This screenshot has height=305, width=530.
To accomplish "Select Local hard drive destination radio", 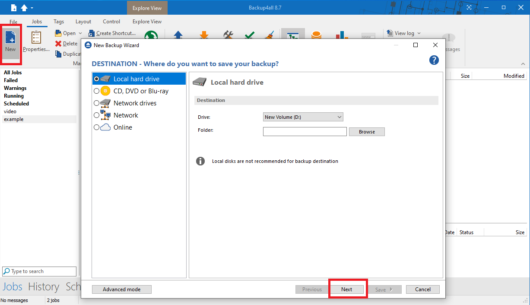I will point(96,79).
